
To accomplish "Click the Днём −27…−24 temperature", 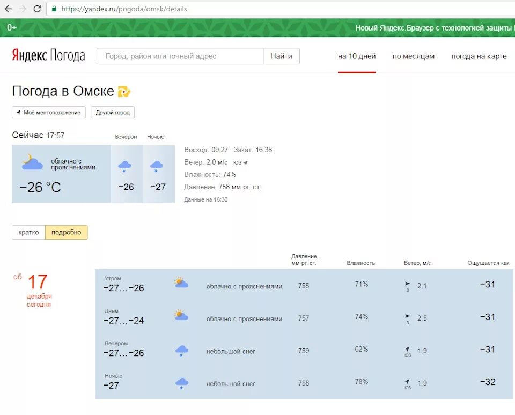I will tap(123, 321).
